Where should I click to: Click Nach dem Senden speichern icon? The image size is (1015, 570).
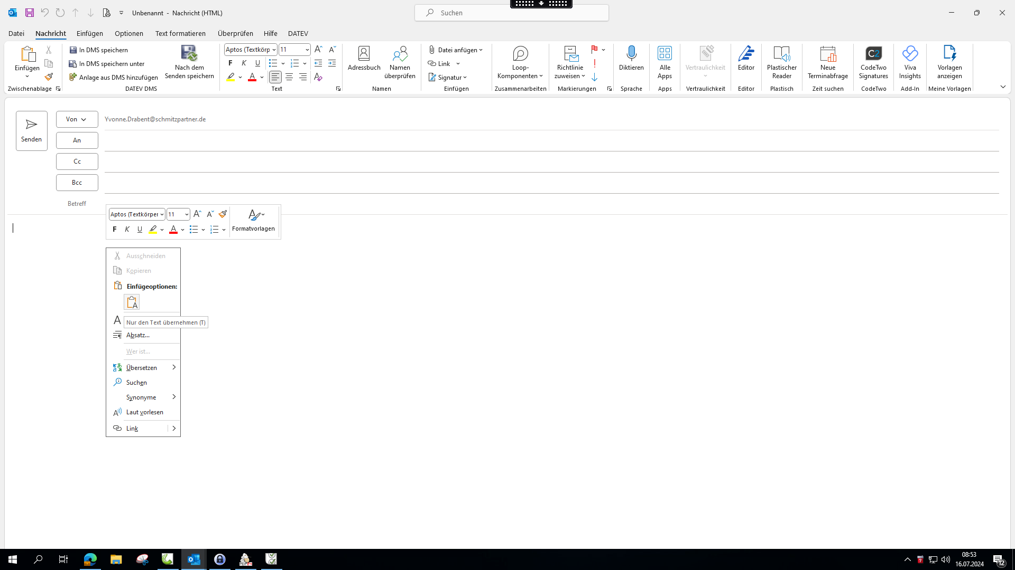(x=189, y=53)
